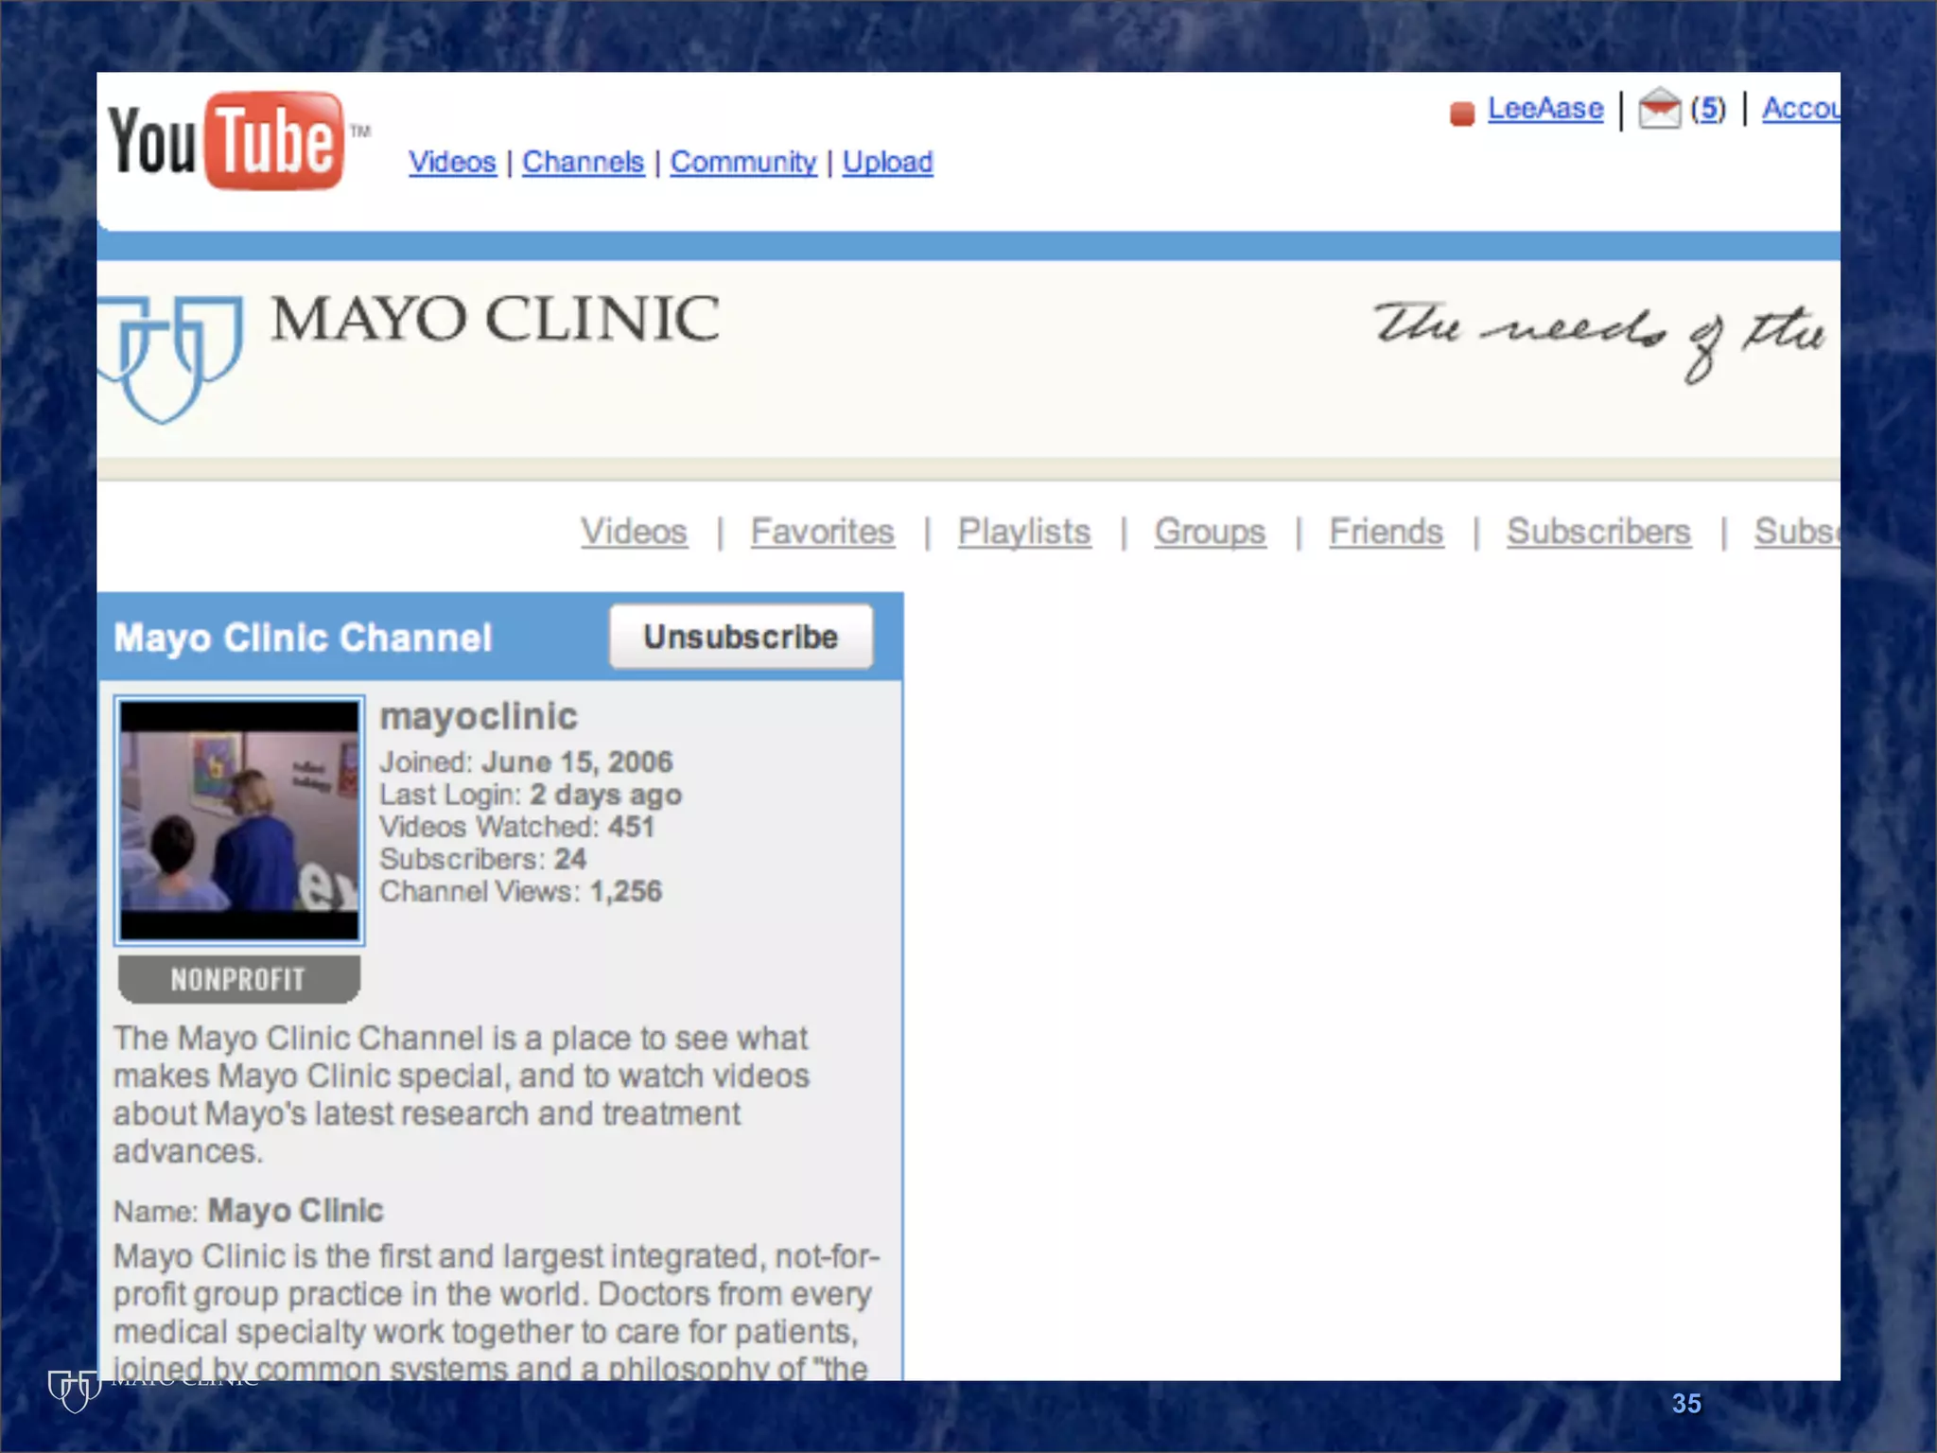
Task: Open the Account link
Action: click(x=1800, y=109)
